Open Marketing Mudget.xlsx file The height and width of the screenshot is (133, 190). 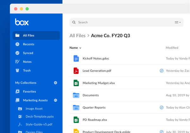[99, 83]
